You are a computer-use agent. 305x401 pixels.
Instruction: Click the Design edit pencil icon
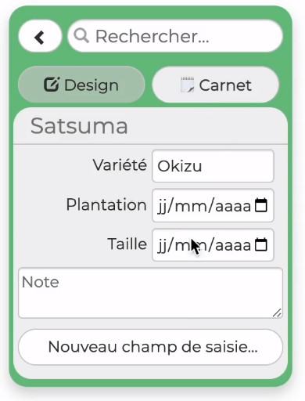52,85
